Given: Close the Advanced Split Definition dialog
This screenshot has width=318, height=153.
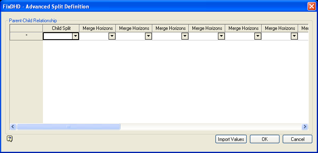Looking at the screenshot, I should point(311,6).
